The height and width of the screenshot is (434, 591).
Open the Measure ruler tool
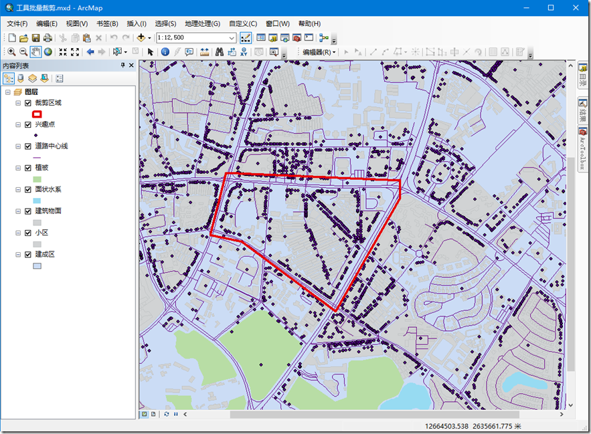(x=204, y=52)
